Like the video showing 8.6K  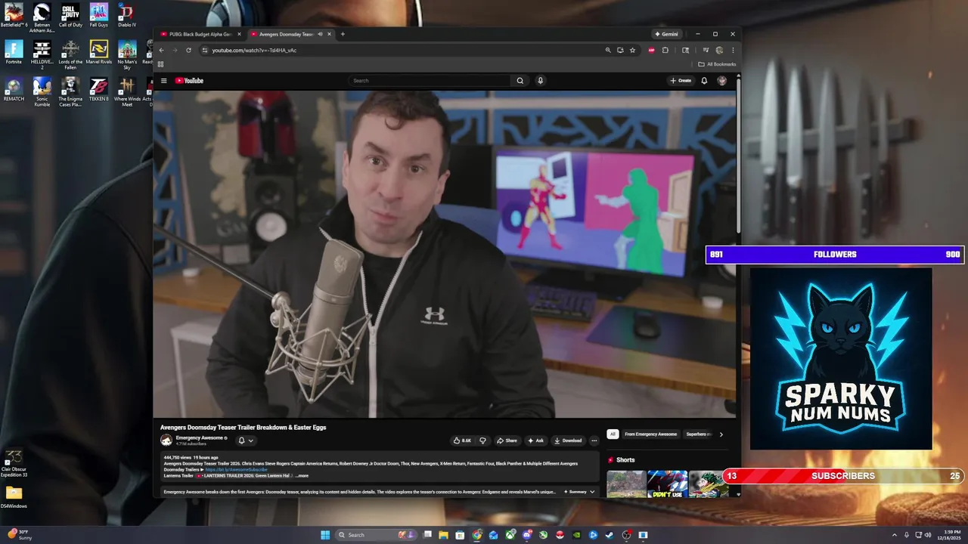462,440
